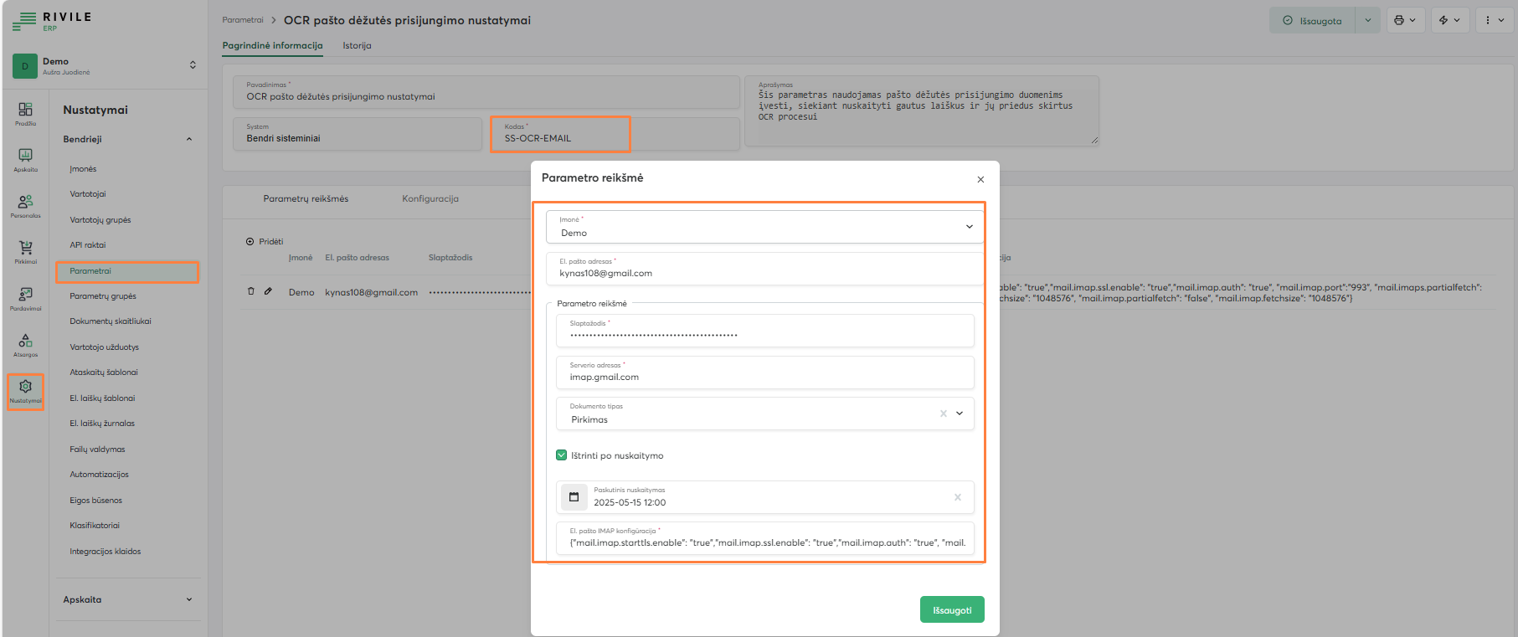The image size is (1518, 637).
Task: Open the Apskaita sidebar icon
Action: [x=25, y=158]
